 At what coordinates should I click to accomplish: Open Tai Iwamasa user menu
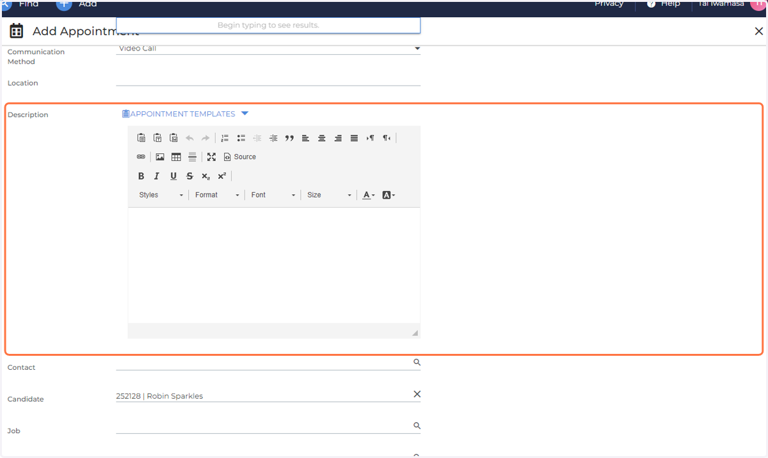[x=732, y=4]
